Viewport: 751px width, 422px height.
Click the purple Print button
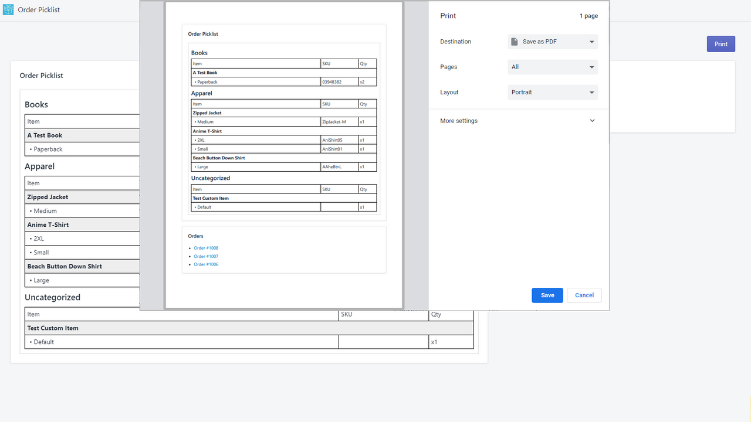[x=720, y=43]
